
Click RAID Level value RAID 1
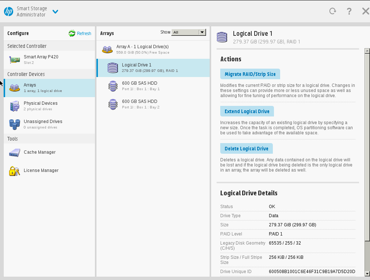(x=276, y=234)
